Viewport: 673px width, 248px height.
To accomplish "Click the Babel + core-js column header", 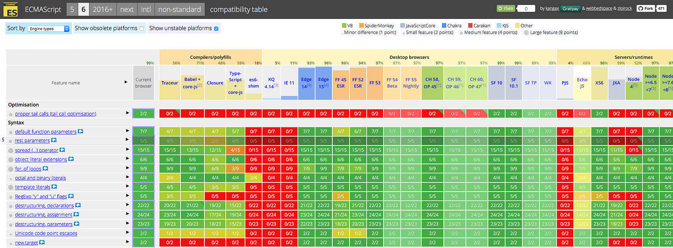I will pyautogui.click(x=192, y=83).
